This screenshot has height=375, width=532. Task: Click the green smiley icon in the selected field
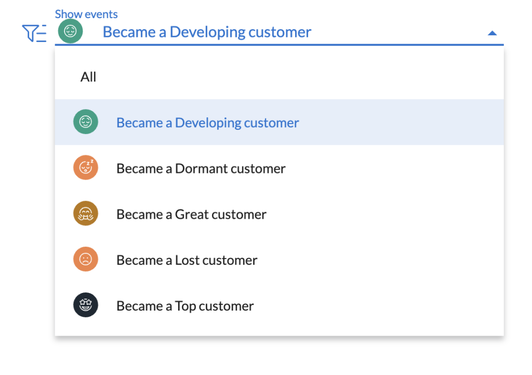[70, 31]
